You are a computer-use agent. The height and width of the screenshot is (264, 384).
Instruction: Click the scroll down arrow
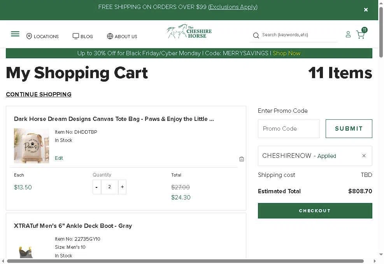click(381, 254)
